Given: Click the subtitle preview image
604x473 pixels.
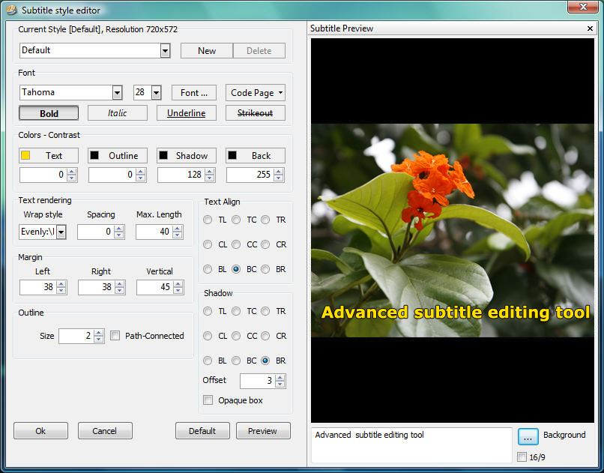Looking at the screenshot, I should tap(452, 230).
